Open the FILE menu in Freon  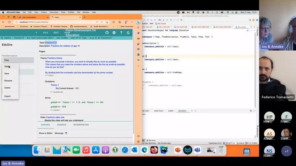tap(45, 33)
